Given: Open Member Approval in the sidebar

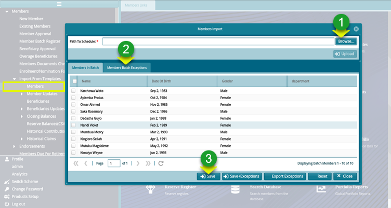Looking at the screenshot, I should [35, 34].
